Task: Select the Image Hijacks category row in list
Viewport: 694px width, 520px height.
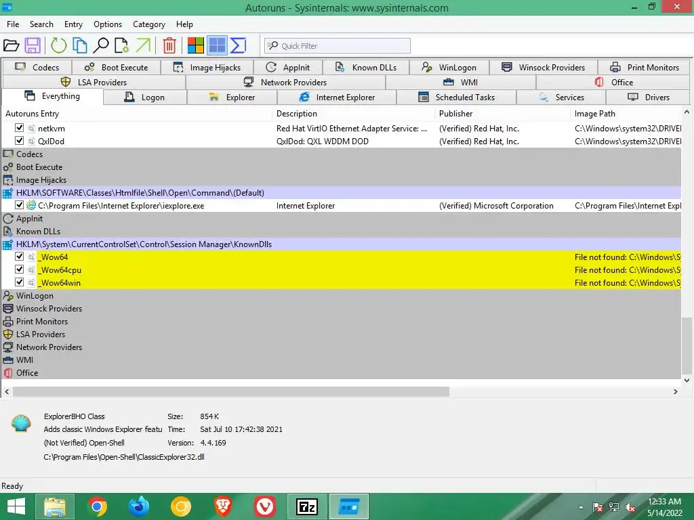Action: click(x=342, y=179)
